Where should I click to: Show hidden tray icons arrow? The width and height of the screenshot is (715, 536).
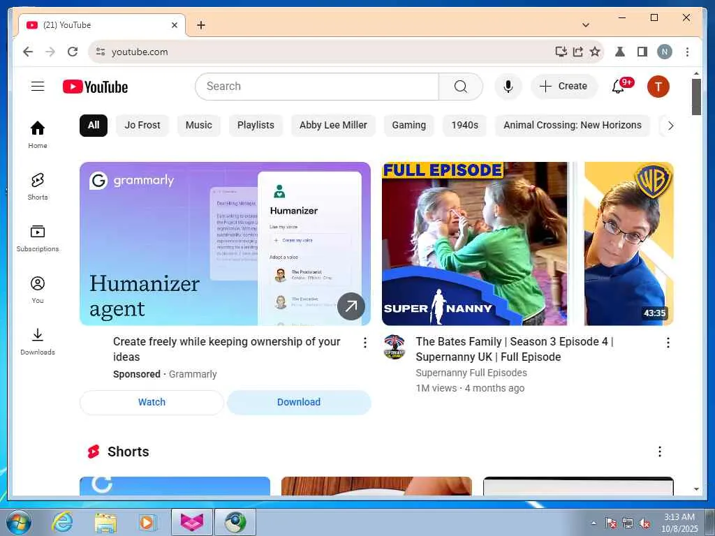594,523
